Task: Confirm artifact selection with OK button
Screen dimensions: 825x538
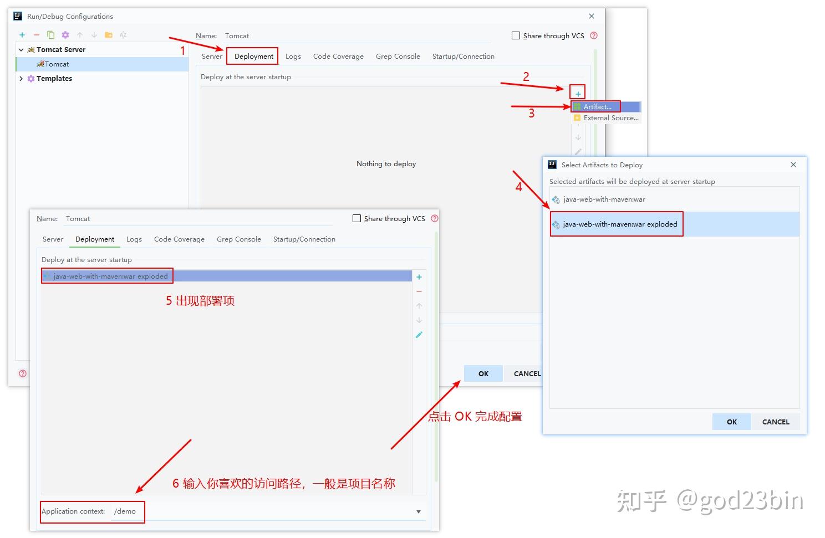Action: tap(731, 422)
